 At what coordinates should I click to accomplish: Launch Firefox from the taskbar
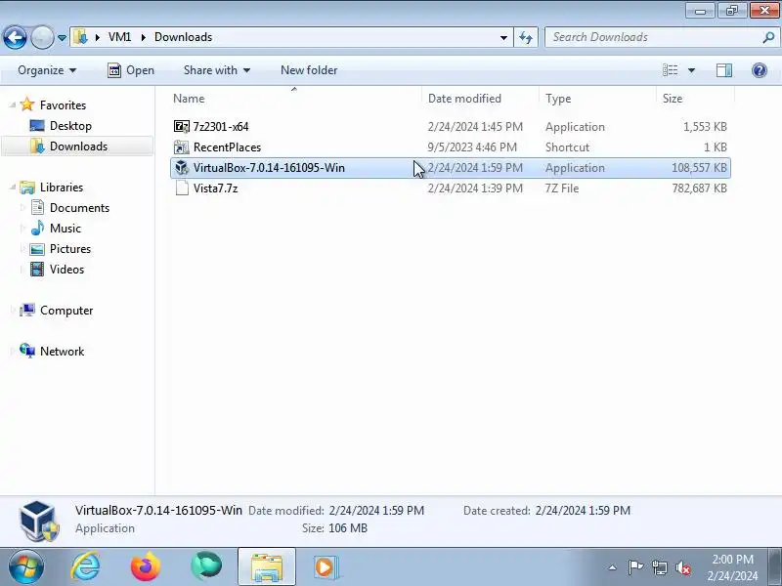[146, 566]
